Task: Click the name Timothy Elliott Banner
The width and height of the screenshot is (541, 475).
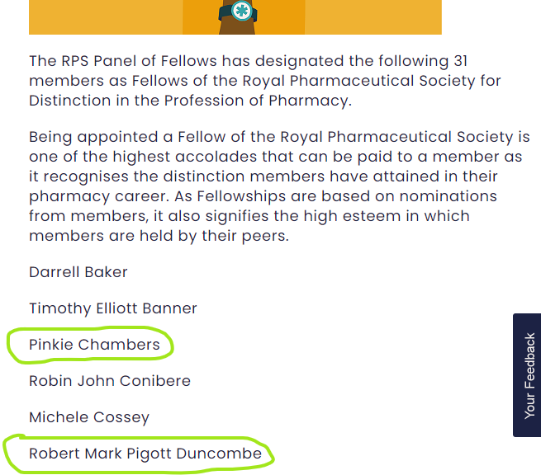Action: (113, 308)
